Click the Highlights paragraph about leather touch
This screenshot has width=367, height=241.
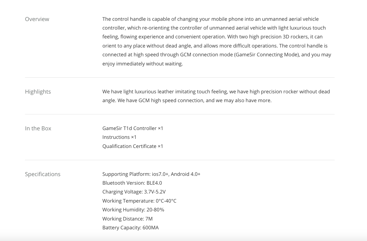216,96
